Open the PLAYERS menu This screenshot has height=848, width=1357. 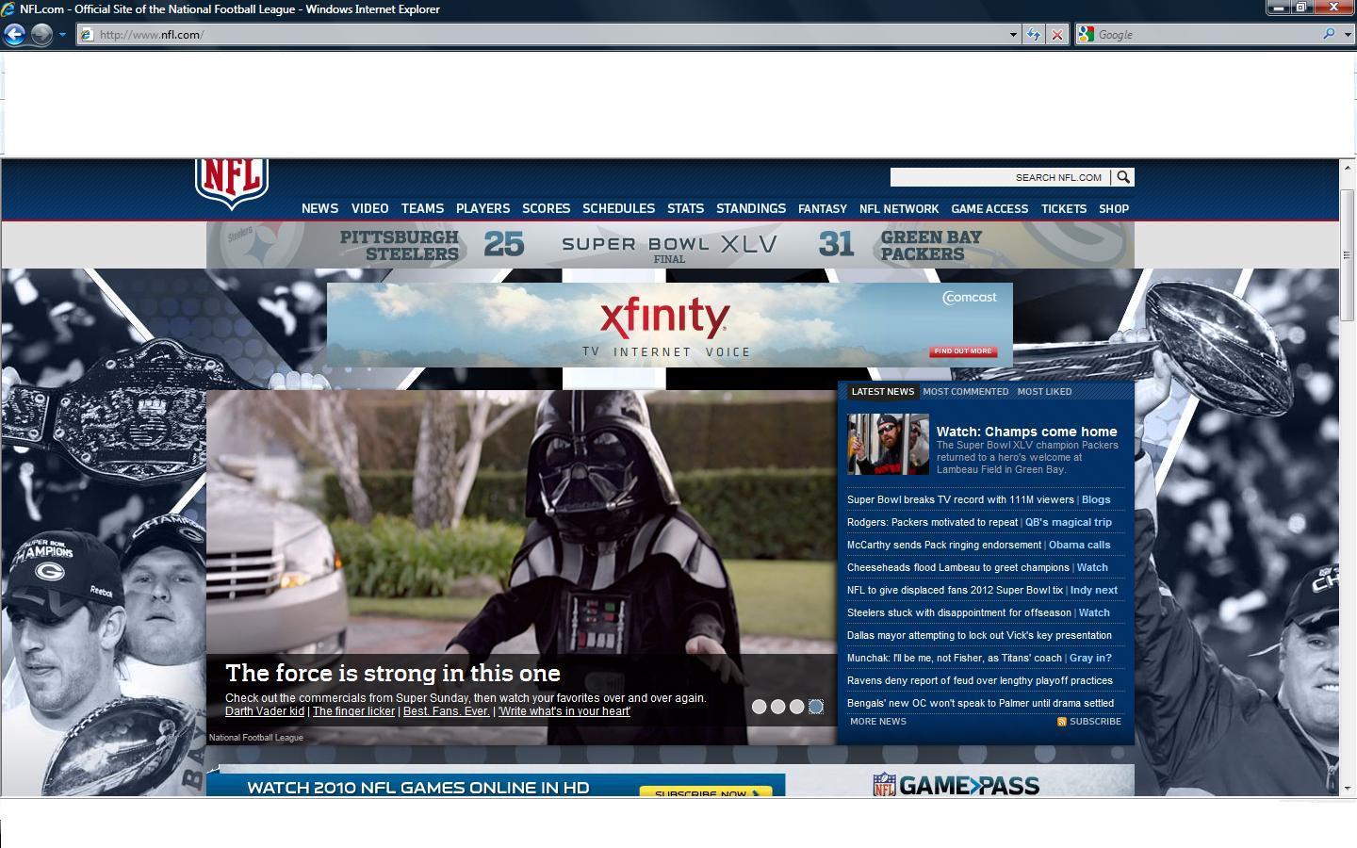(x=482, y=208)
